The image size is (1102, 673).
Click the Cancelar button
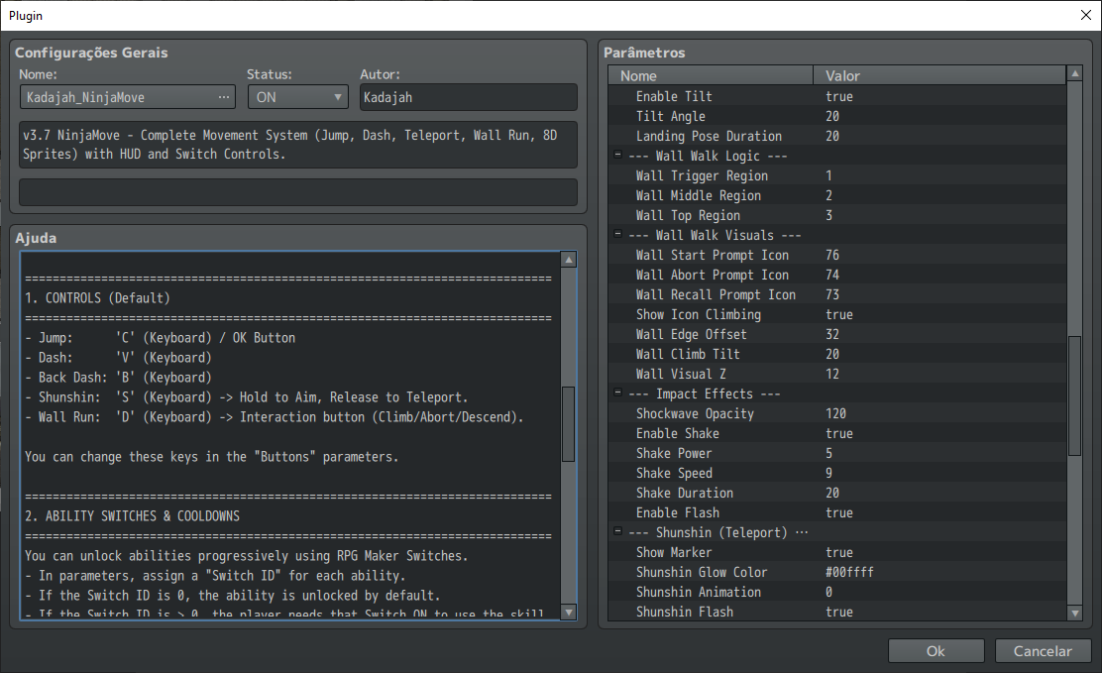(1043, 651)
